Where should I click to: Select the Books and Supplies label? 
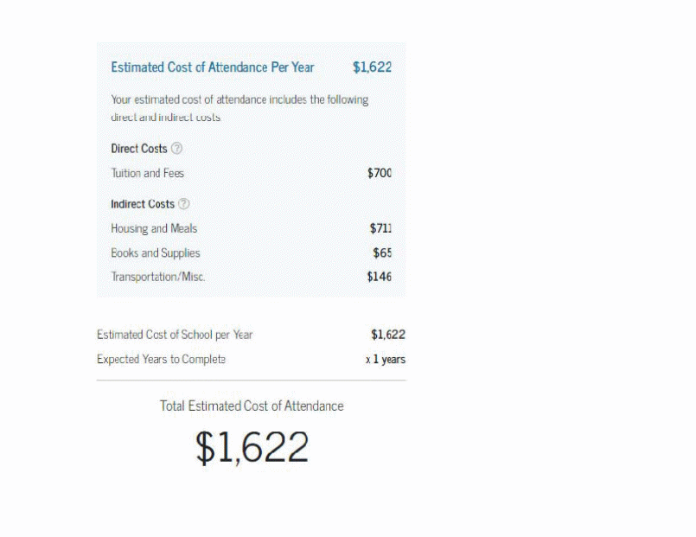coord(156,253)
